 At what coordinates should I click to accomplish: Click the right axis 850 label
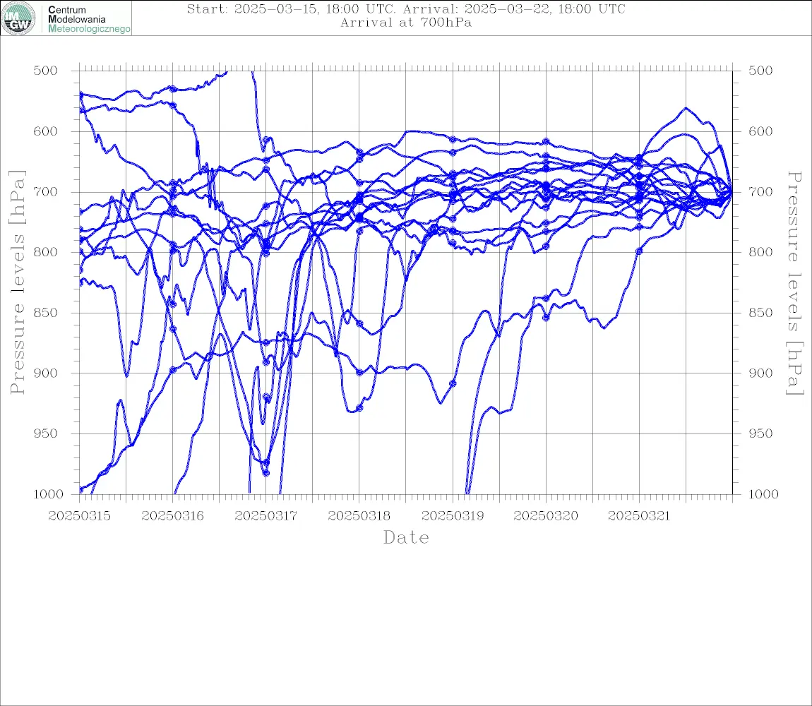760,313
